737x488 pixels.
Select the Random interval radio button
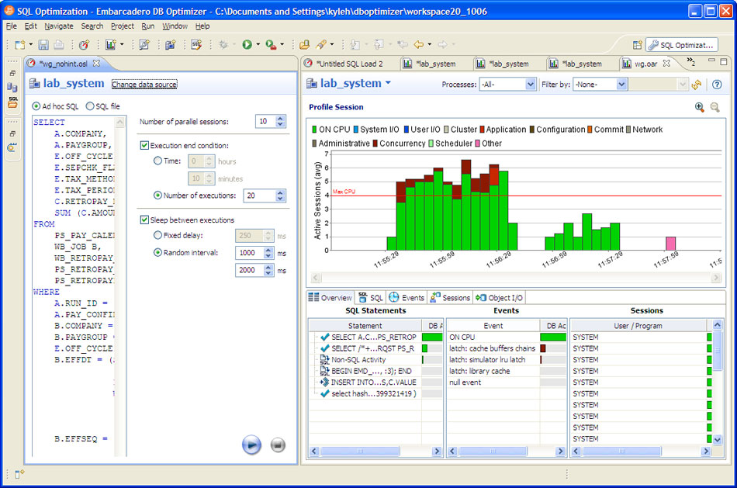pos(158,252)
